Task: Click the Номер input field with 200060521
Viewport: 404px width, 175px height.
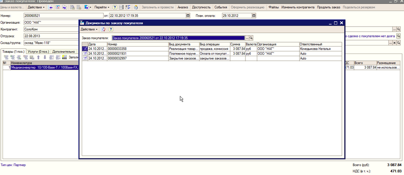Action: point(63,16)
